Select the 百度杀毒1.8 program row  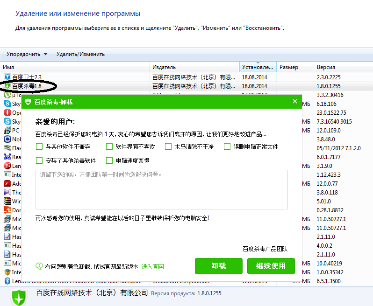(x=186, y=86)
